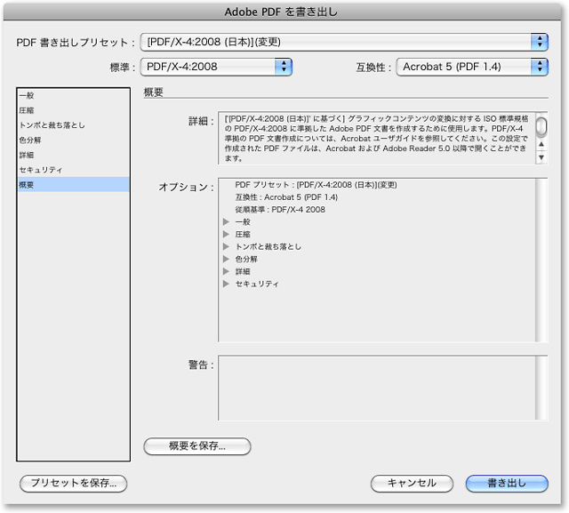Expand the セキュリティ options disclosure triangle
The width and height of the screenshot is (569, 513).
(x=226, y=285)
